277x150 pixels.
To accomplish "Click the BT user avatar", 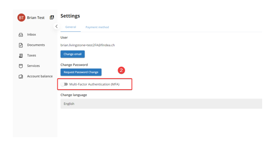I will pos(21,17).
